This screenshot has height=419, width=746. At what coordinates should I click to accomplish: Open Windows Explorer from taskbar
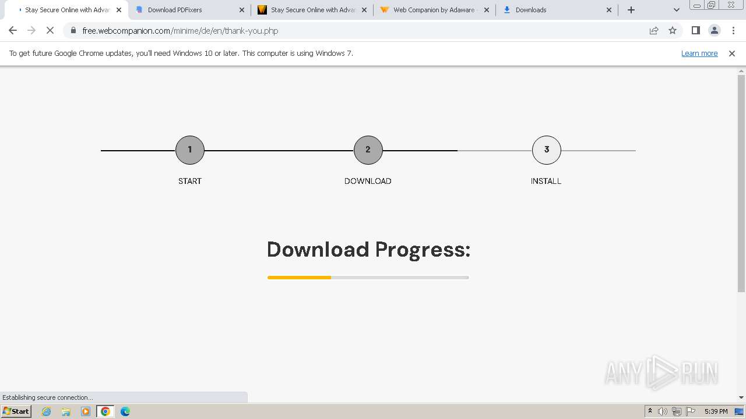coord(66,411)
